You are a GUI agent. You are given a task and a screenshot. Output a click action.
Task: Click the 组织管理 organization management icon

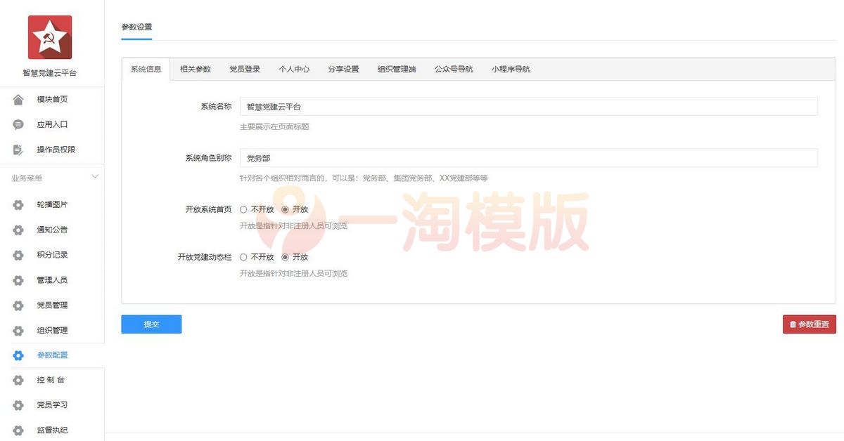(x=18, y=330)
